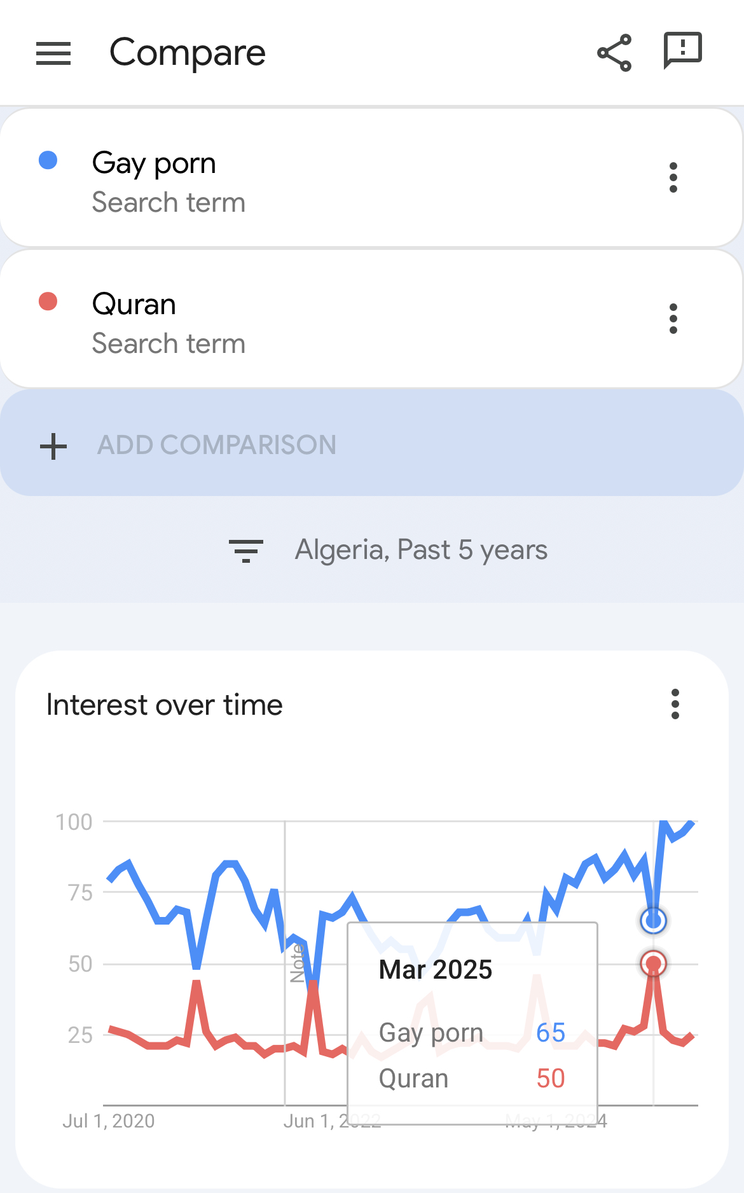Open Interest over time chart options
Screen dimensions: 744x1193
pos(675,704)
